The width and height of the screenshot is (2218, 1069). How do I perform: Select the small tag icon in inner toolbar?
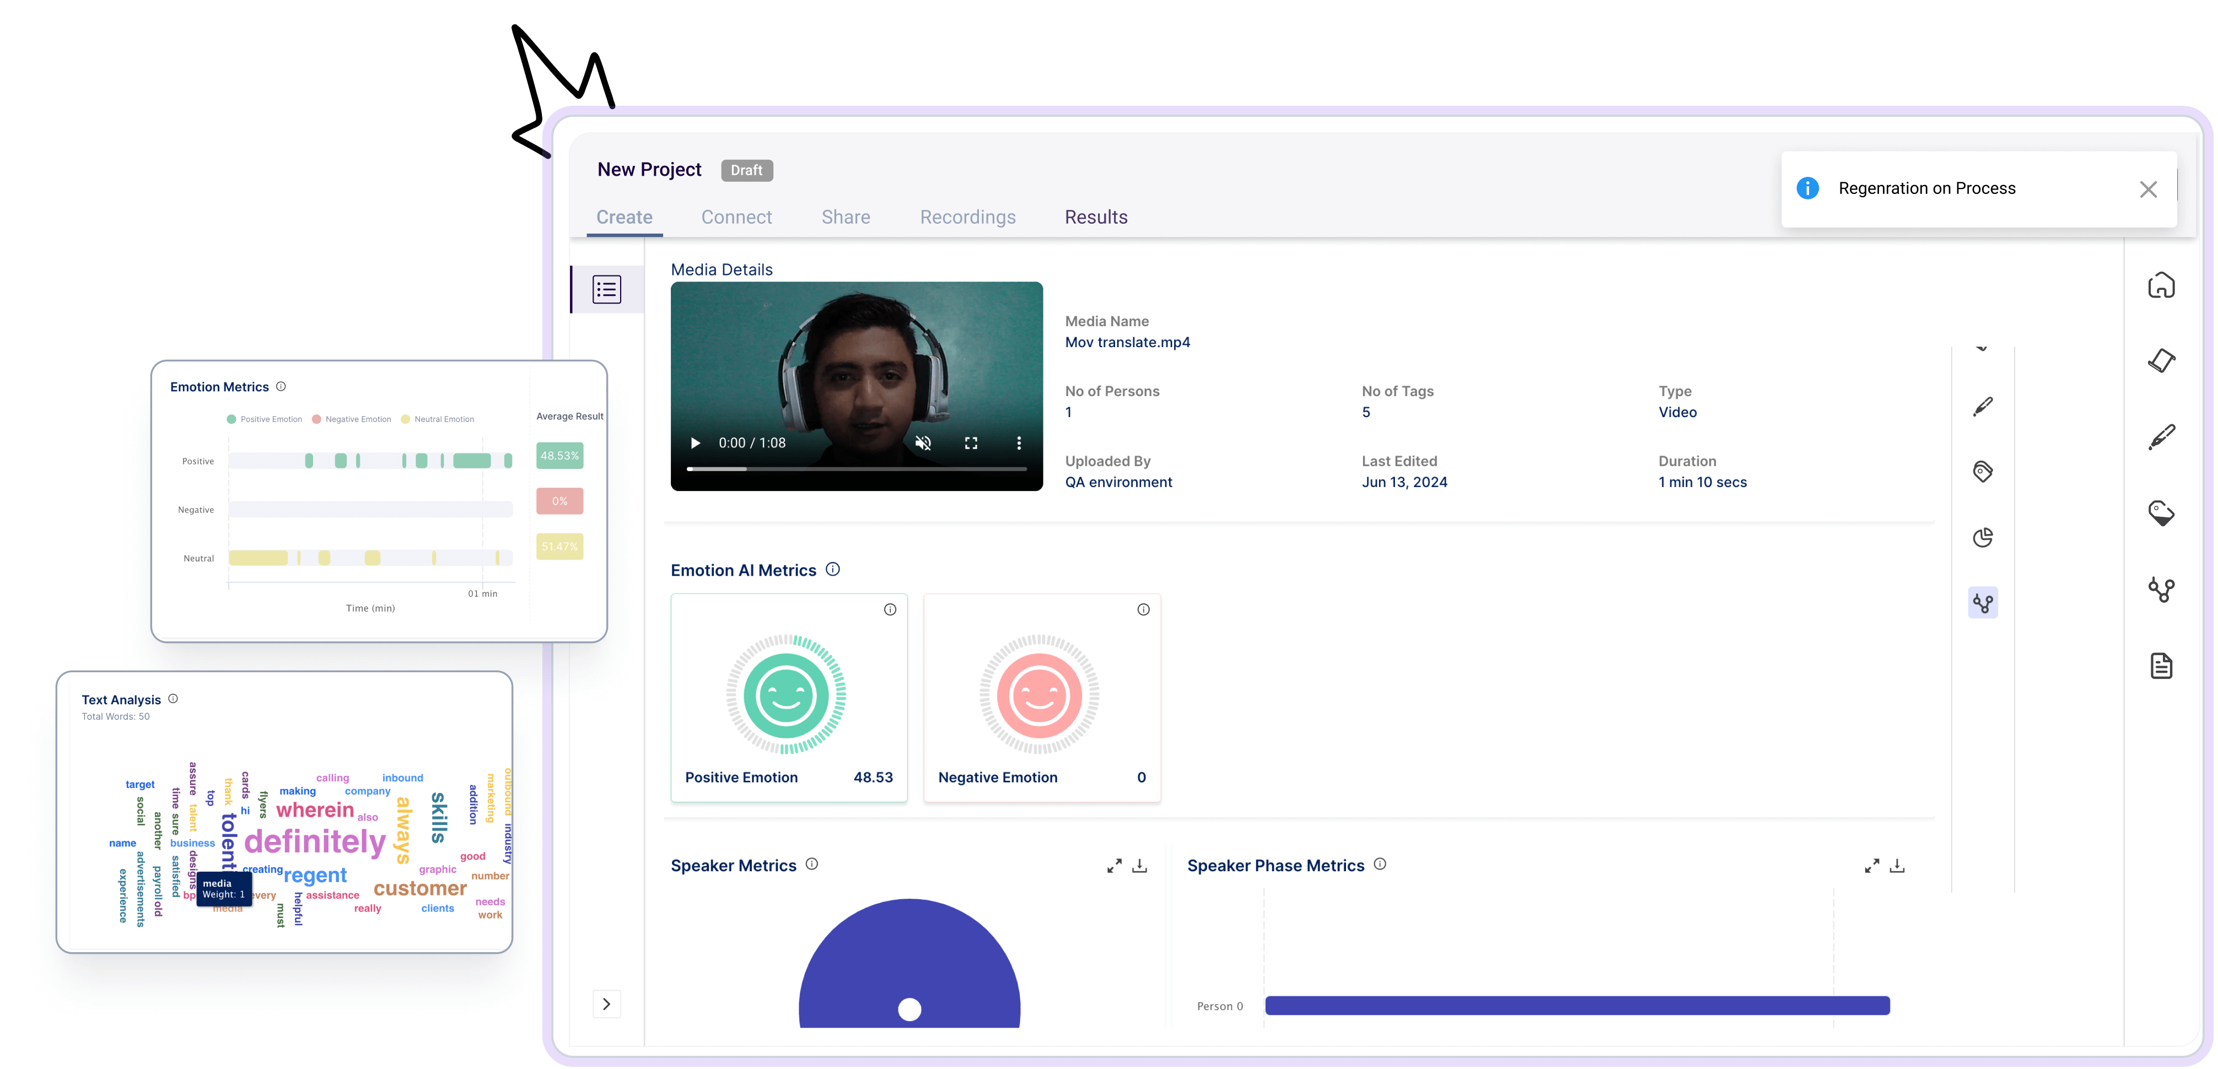(x=1983, y=472)
